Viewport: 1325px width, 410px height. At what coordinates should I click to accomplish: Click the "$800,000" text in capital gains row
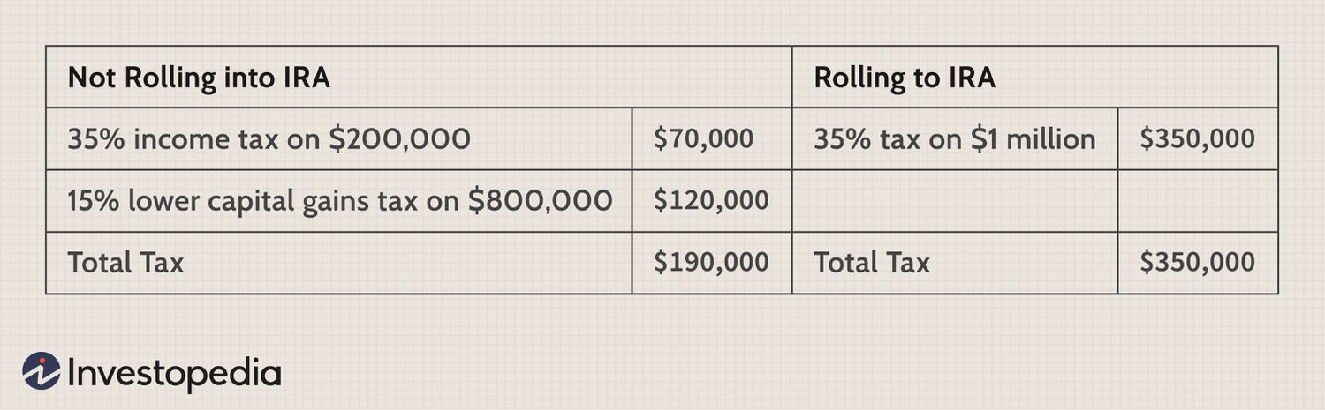point(540,201)
